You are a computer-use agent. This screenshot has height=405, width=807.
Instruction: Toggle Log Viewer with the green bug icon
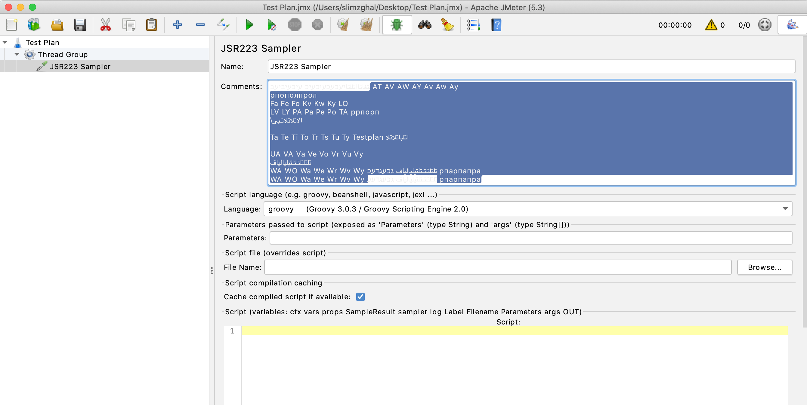tap(397, 25)
